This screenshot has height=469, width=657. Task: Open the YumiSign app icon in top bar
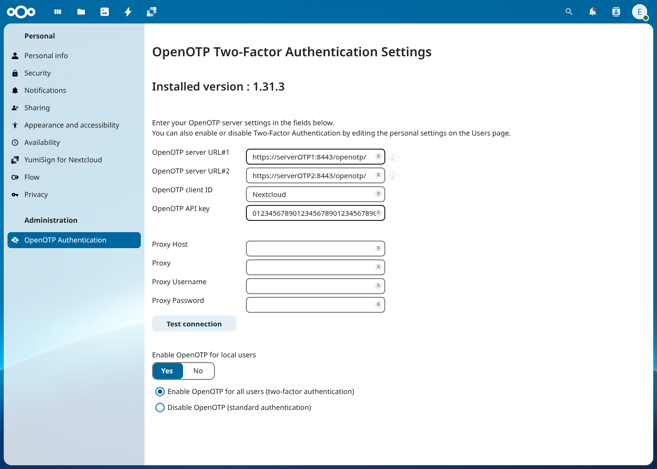click(152, 12)
